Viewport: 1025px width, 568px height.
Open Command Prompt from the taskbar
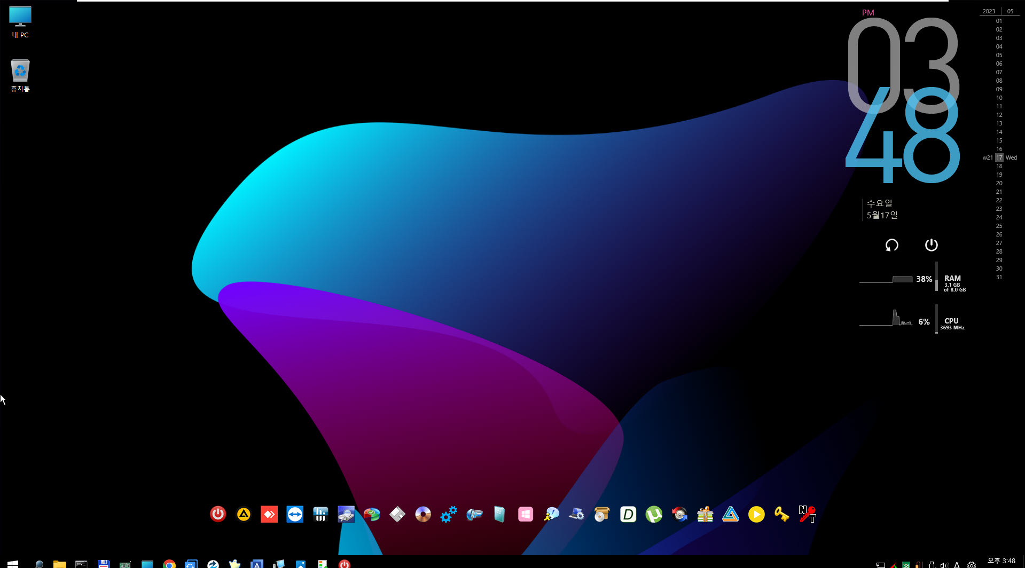pos(81,564)
